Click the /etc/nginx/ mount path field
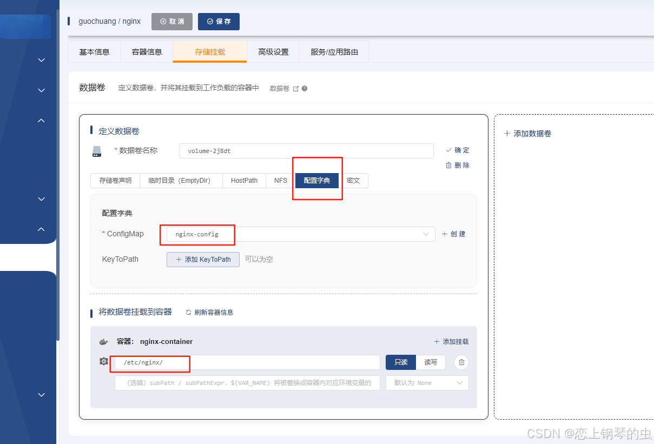654x444 pixels. pyautogui.click(x=247, y=362)
